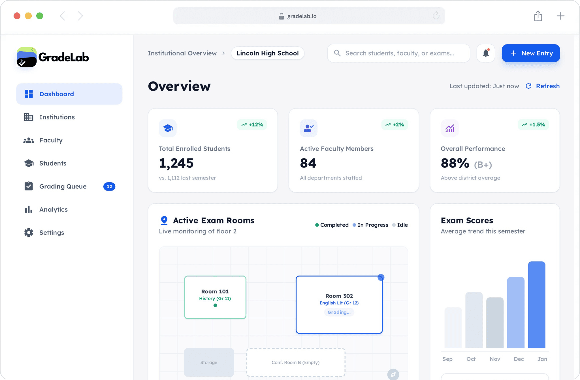Screen dimensions: 580x380
Task: Click the browser share icon
Action: 538,16
